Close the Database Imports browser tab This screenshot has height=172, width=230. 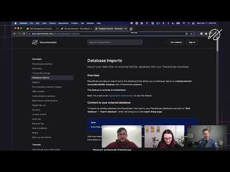126,29
